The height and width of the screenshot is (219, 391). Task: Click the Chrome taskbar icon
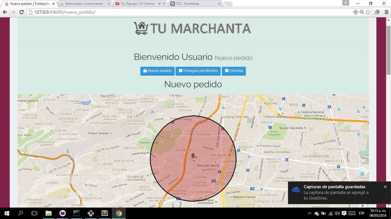(x=119, y=213)
